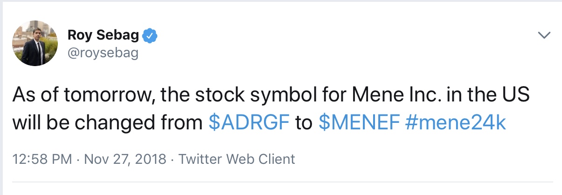562x195 pixels.
Task: Open the @roysebag handle link
Action: (x=103, y=53)
